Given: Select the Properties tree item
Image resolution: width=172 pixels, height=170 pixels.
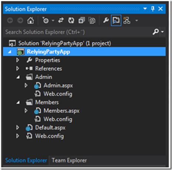Looking at the screenshot, I should pos(48,60).
